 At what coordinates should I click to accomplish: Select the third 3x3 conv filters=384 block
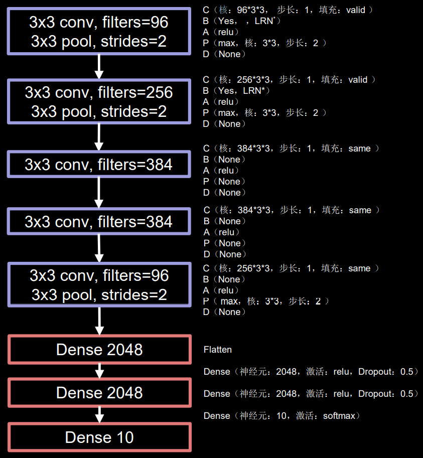(99, 164)
